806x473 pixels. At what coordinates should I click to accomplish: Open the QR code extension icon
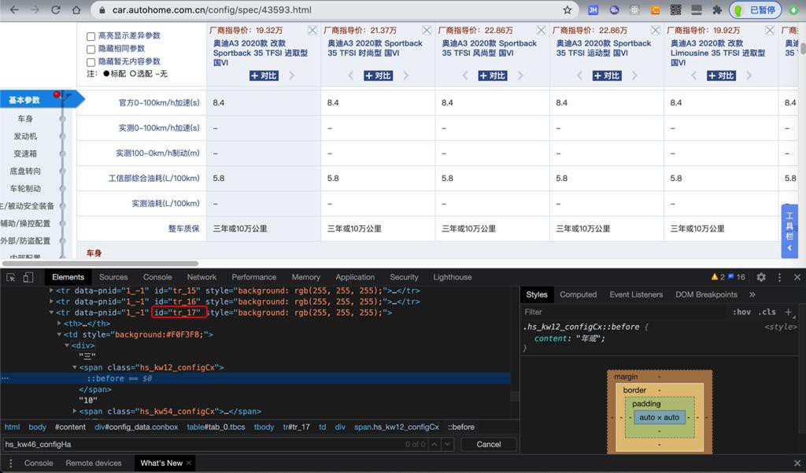point(675,9)
